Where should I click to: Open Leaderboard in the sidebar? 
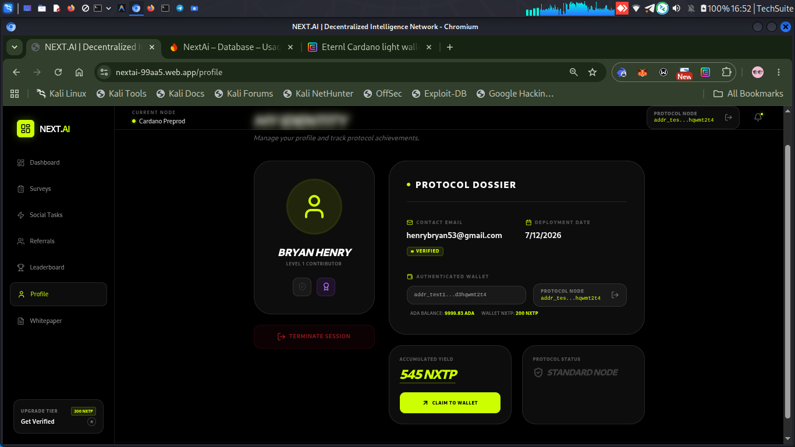(58, 267)
